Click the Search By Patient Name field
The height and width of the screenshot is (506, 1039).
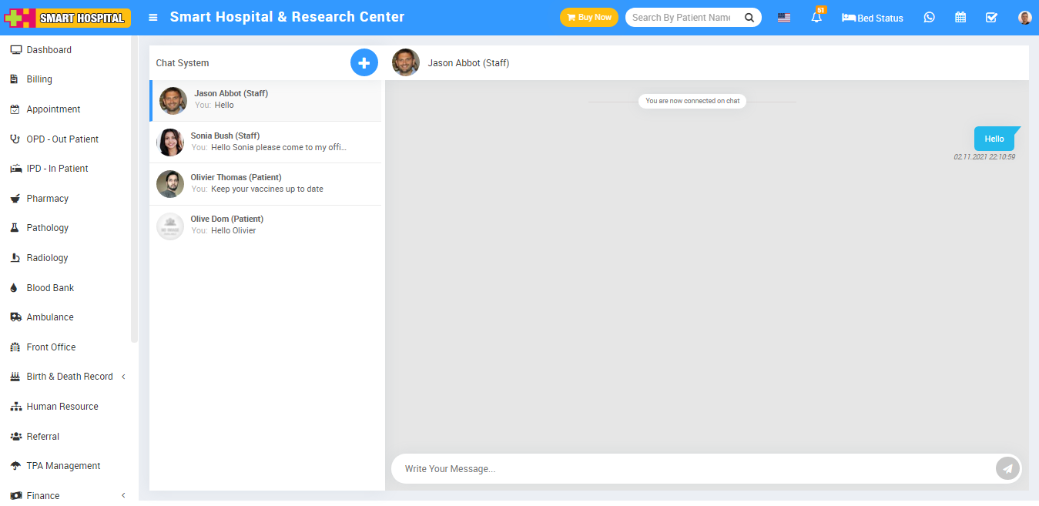(682, 18)
